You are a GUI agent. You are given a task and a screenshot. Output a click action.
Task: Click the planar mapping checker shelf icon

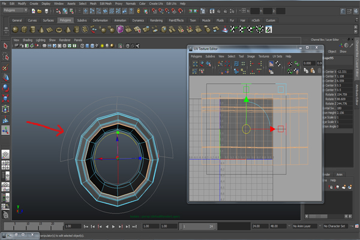pyautogui.click(x=233, y=29)
